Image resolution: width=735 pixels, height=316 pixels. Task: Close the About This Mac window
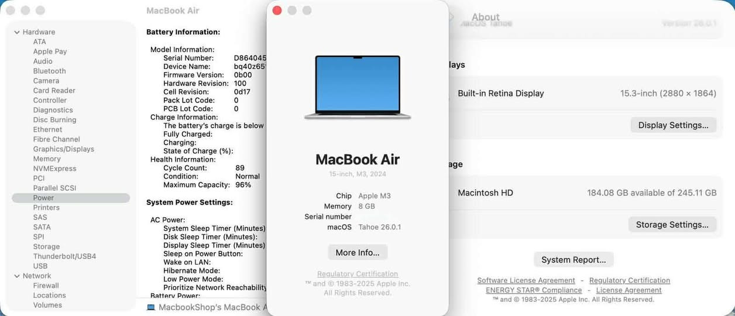click(x=277, y=11)
